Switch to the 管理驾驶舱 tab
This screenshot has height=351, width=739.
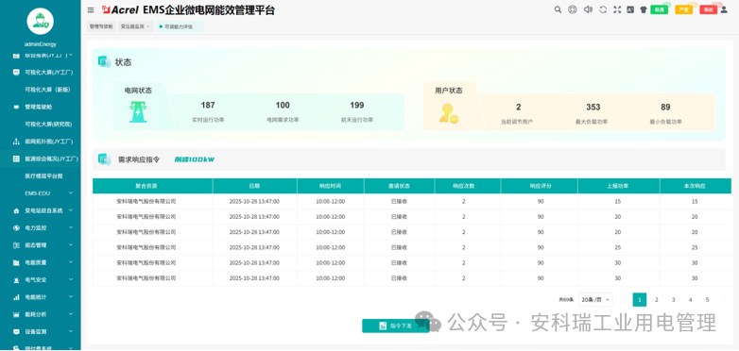(x=101, y=26)
